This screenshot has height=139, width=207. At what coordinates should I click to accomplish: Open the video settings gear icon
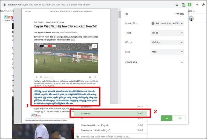pos(90,77)
